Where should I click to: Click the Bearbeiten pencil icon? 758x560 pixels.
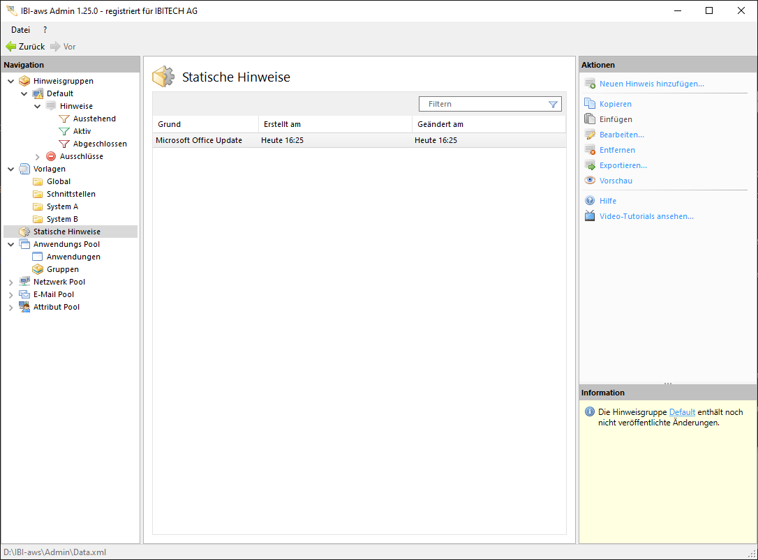click(x=590, y=135)
